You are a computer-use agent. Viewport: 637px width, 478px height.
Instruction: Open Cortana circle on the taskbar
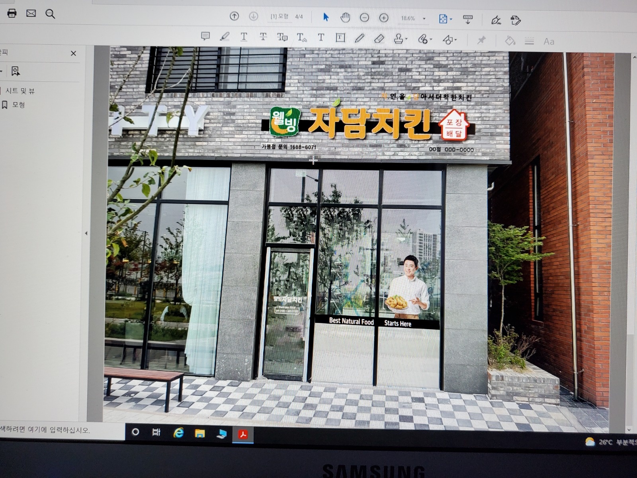tap(135, 432)
